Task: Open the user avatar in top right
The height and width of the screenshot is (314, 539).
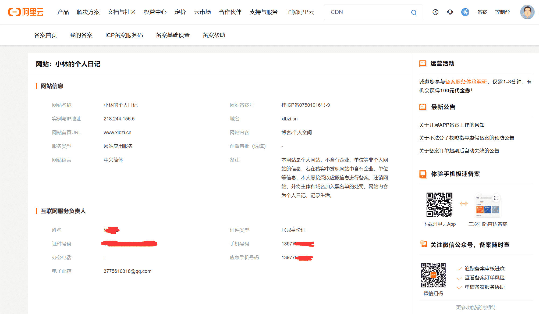Action: click(x=527, y=12)
